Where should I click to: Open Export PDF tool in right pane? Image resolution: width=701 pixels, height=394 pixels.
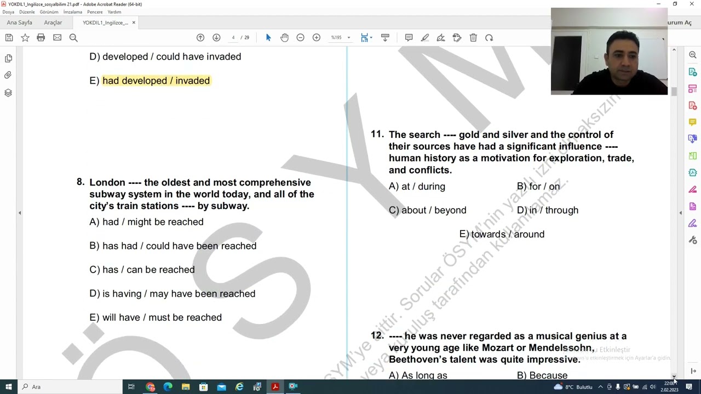(x=693, y=72)
